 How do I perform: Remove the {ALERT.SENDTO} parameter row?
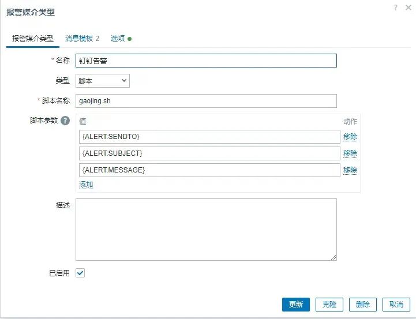350,137
